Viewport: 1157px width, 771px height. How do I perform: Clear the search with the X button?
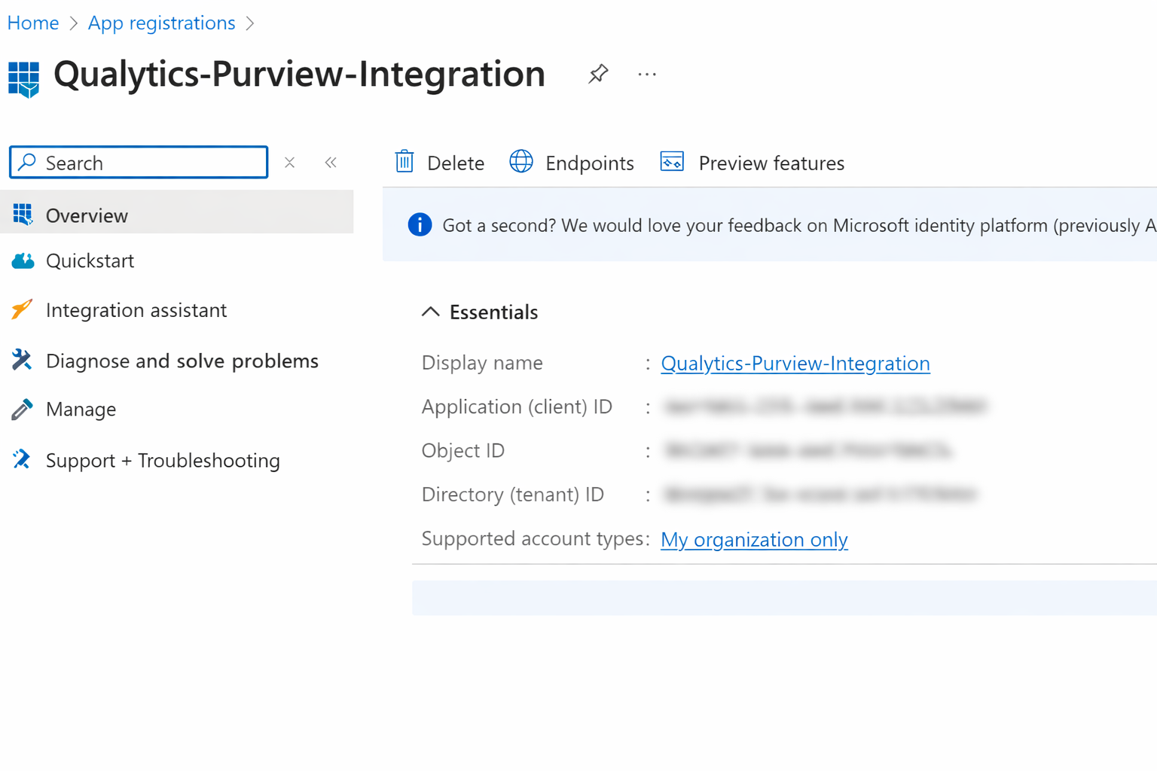[x=289, y=162]
